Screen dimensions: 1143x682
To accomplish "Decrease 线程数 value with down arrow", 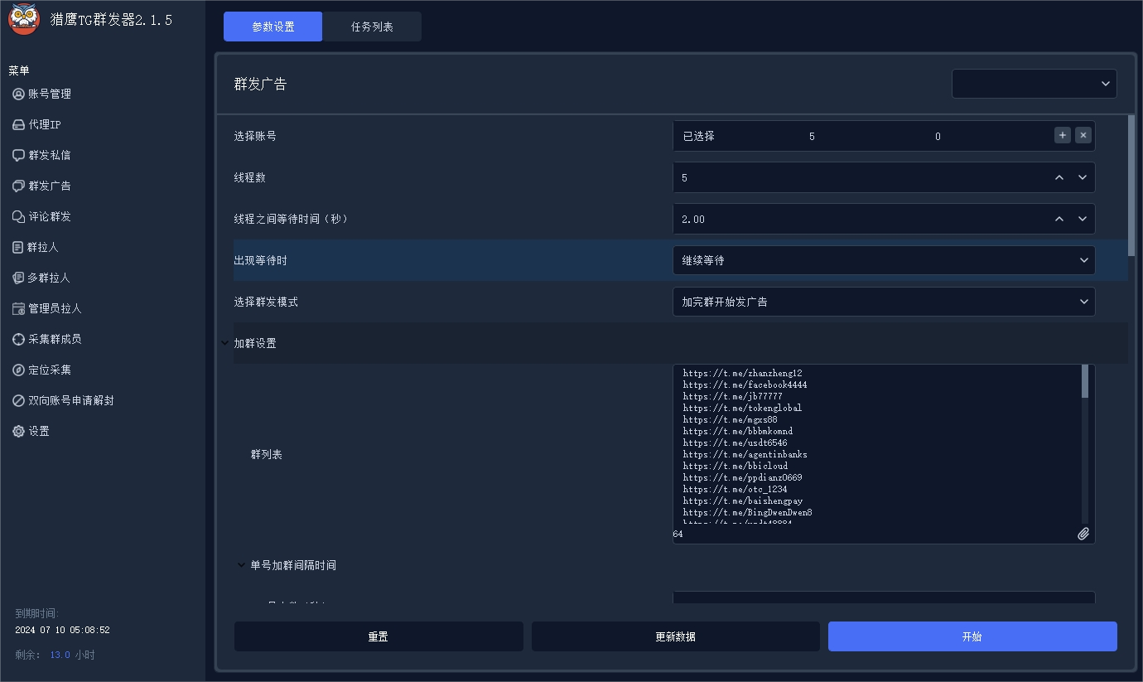I will pyautogui.click(x=1083, y=177).
